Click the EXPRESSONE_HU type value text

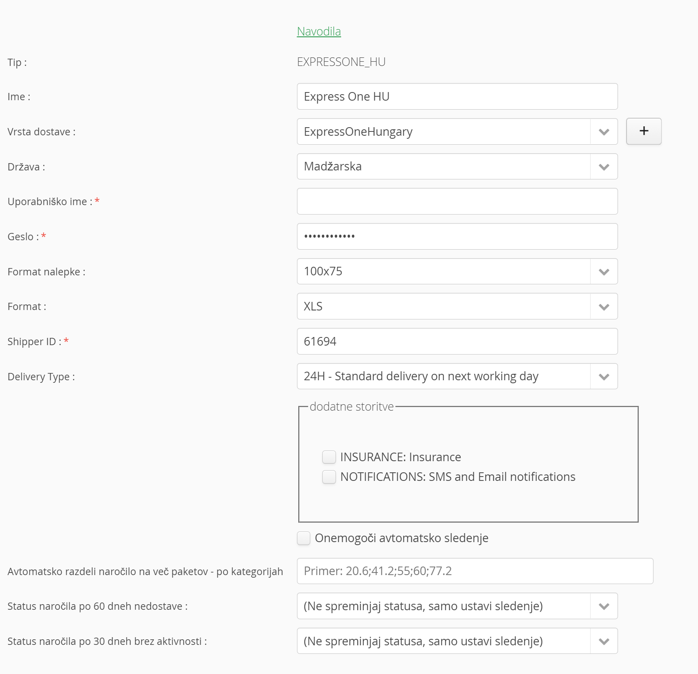tap(341, 62)
